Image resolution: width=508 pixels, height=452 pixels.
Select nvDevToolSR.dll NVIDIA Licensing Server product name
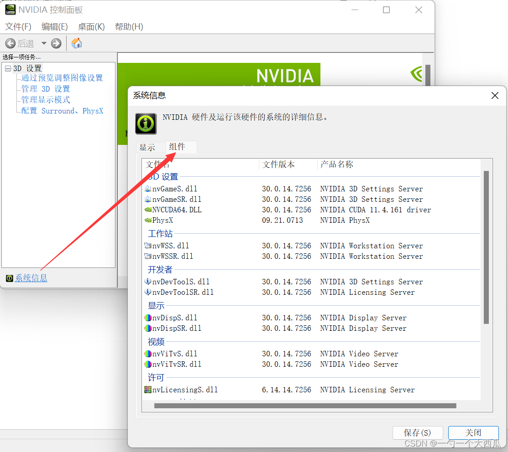(x=367, y=292)
